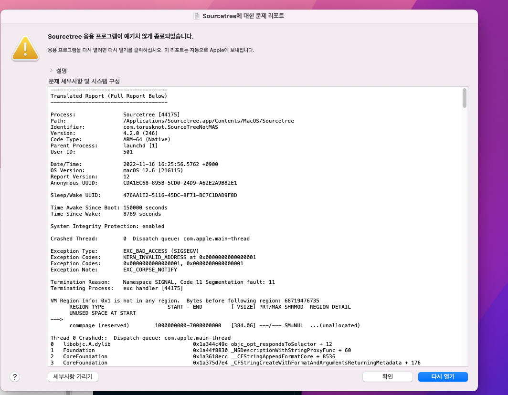This screenshot has height=395, width=508.
Task: Click the code type 'ARM-64 (Native)'
Action: pyautogui.click(x=147, y=139)
